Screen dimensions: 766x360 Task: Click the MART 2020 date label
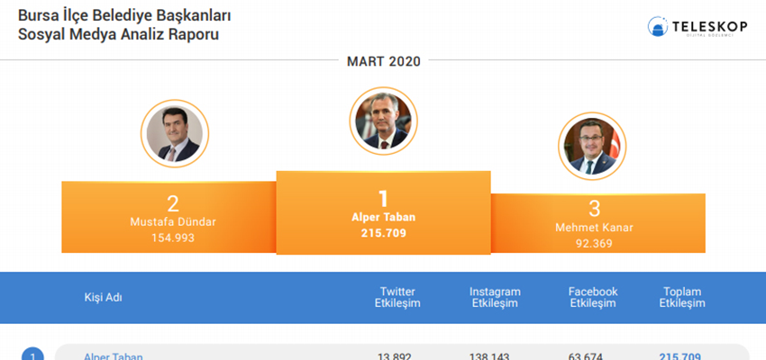pyautogui.click(x=384, y=61)
